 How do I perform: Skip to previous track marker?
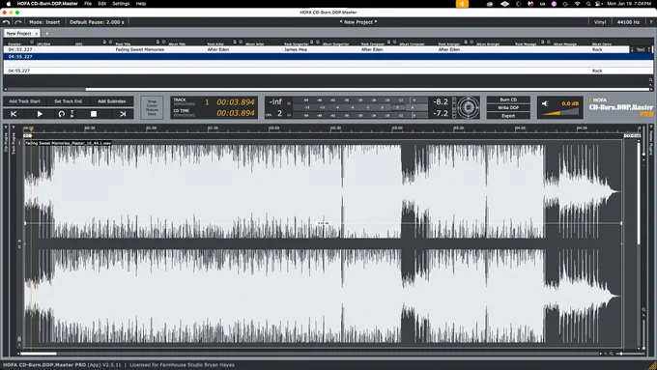[14, 114]
